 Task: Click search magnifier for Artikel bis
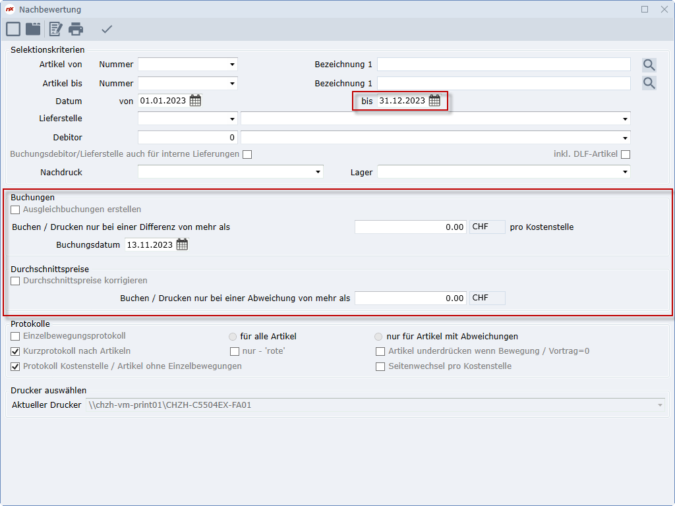point(649,83)
